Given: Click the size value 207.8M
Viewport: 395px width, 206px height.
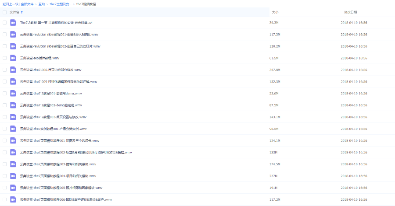Looking at the screenshot, I should (x=275, y=70).
